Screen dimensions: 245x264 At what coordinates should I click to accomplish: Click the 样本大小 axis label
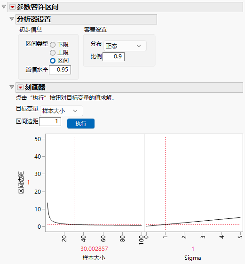(94, 258)
